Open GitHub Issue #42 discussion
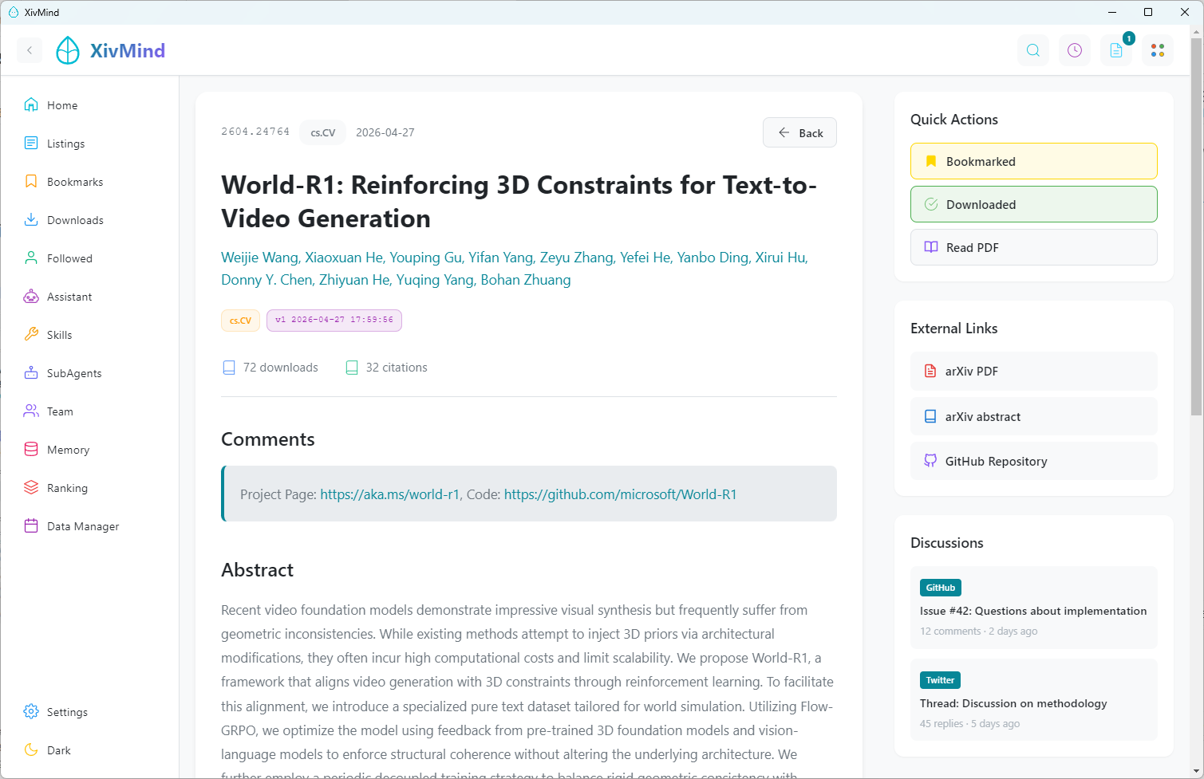Viewport: 1204px width, 779px height. click(1034, 608)
